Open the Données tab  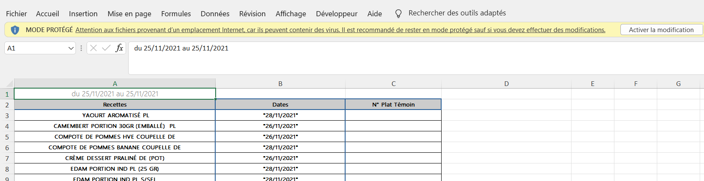[215, 14]
